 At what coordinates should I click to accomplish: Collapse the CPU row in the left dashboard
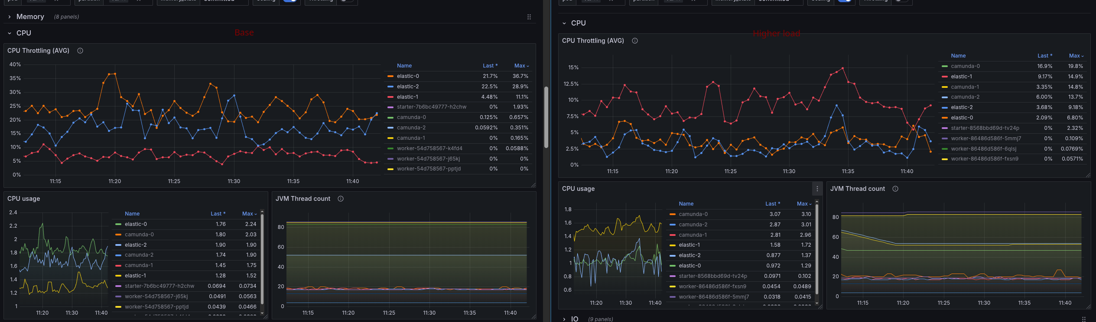click(x=10, y=33)
